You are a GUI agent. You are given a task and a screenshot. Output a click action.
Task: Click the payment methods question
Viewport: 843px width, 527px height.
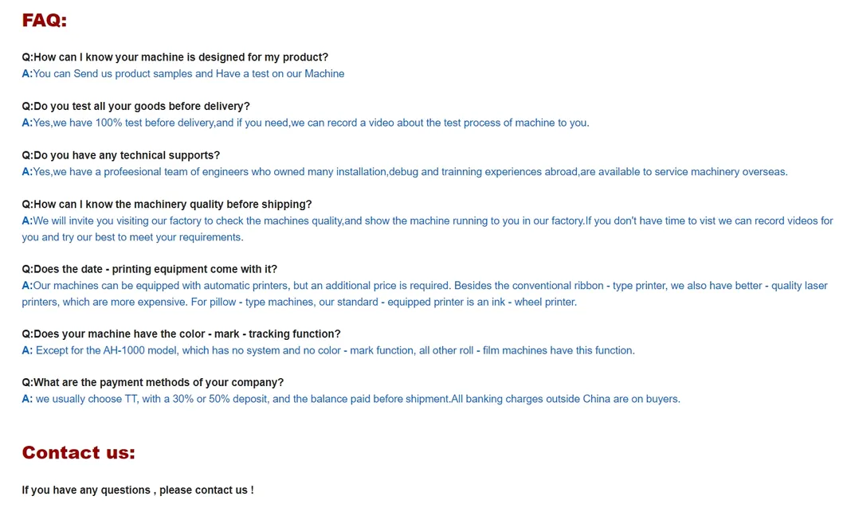[152, 383]
